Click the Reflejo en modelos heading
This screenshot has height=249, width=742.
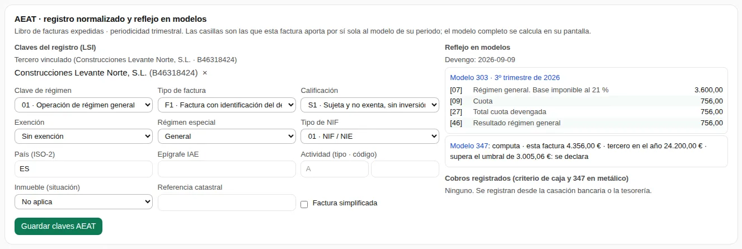(477, 48)
